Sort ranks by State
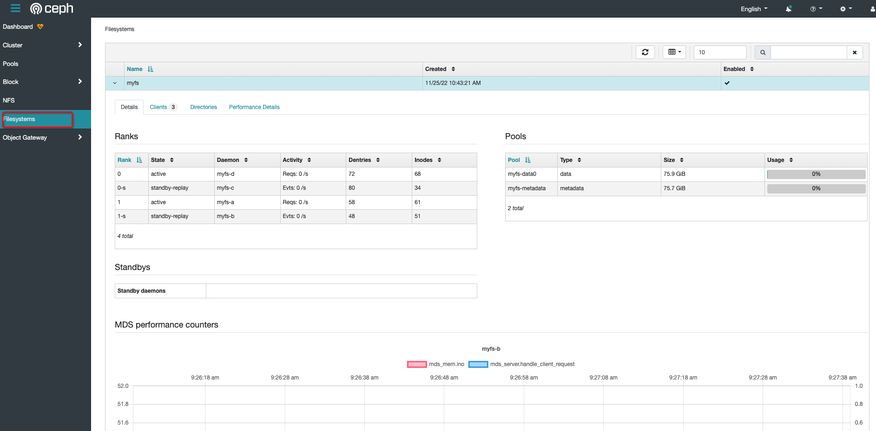This screenshot has width=876, height=431. pos(162,160)
